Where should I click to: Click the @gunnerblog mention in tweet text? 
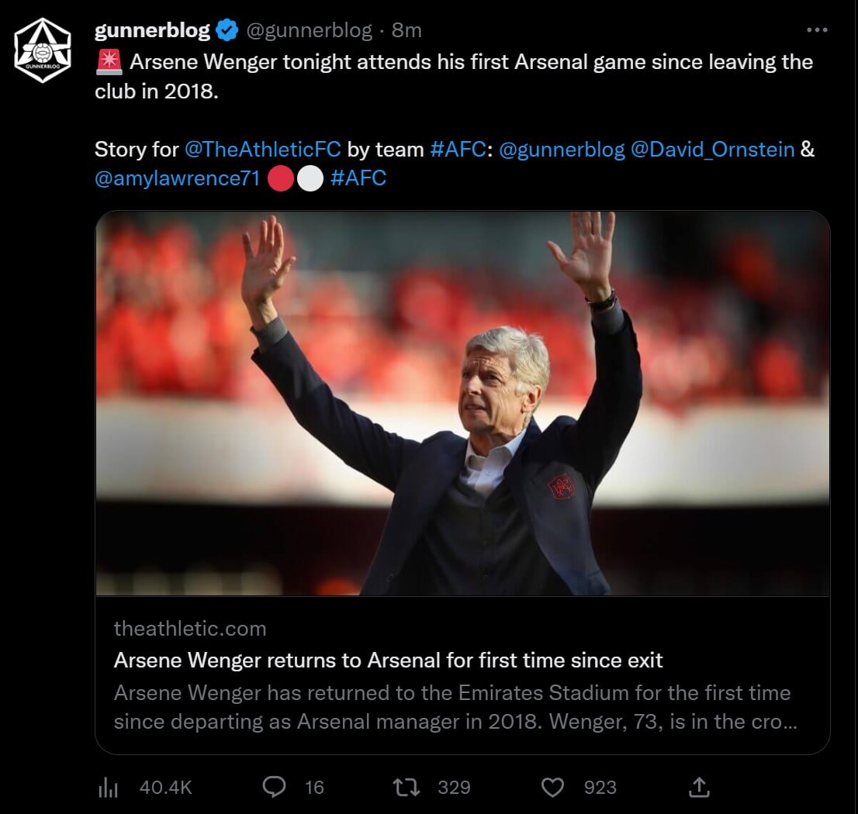[x=562, y=149]
